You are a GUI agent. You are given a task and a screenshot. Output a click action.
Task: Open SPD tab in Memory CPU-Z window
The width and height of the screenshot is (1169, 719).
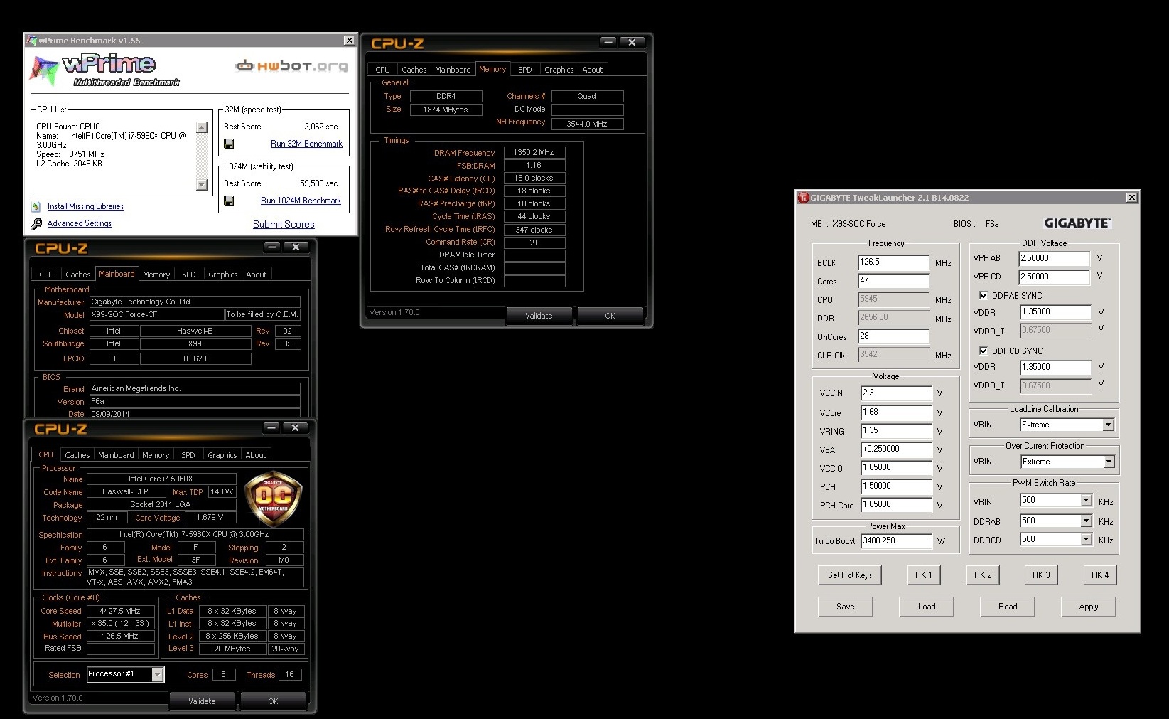[x=525, y=70]
